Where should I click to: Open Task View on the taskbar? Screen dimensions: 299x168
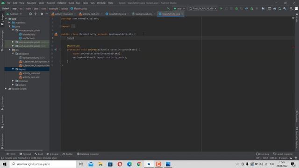81,164
